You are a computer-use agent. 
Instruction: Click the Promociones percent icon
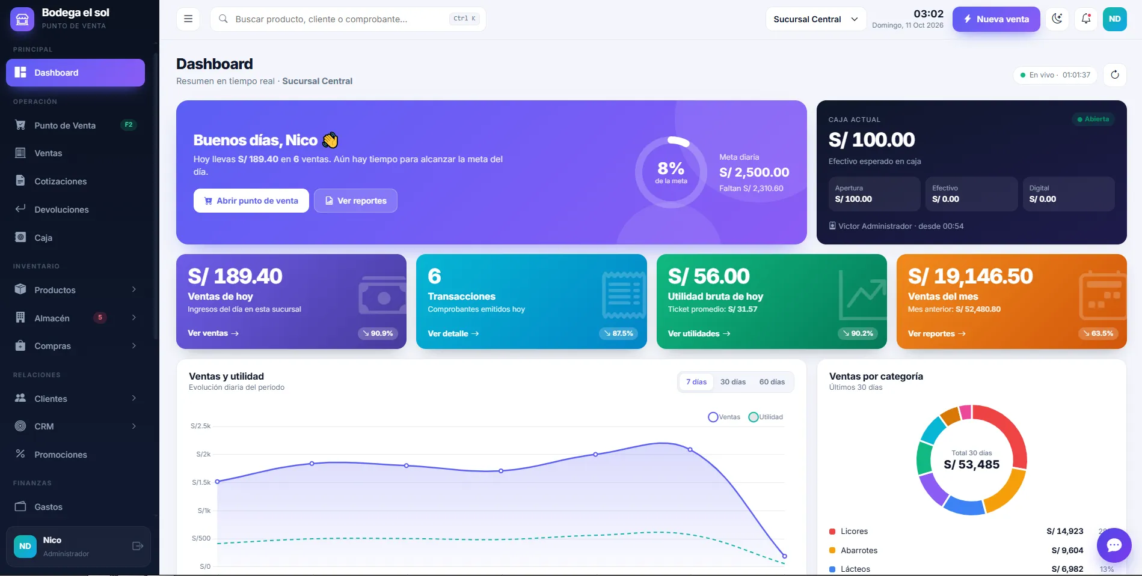(x=20, y=454)
